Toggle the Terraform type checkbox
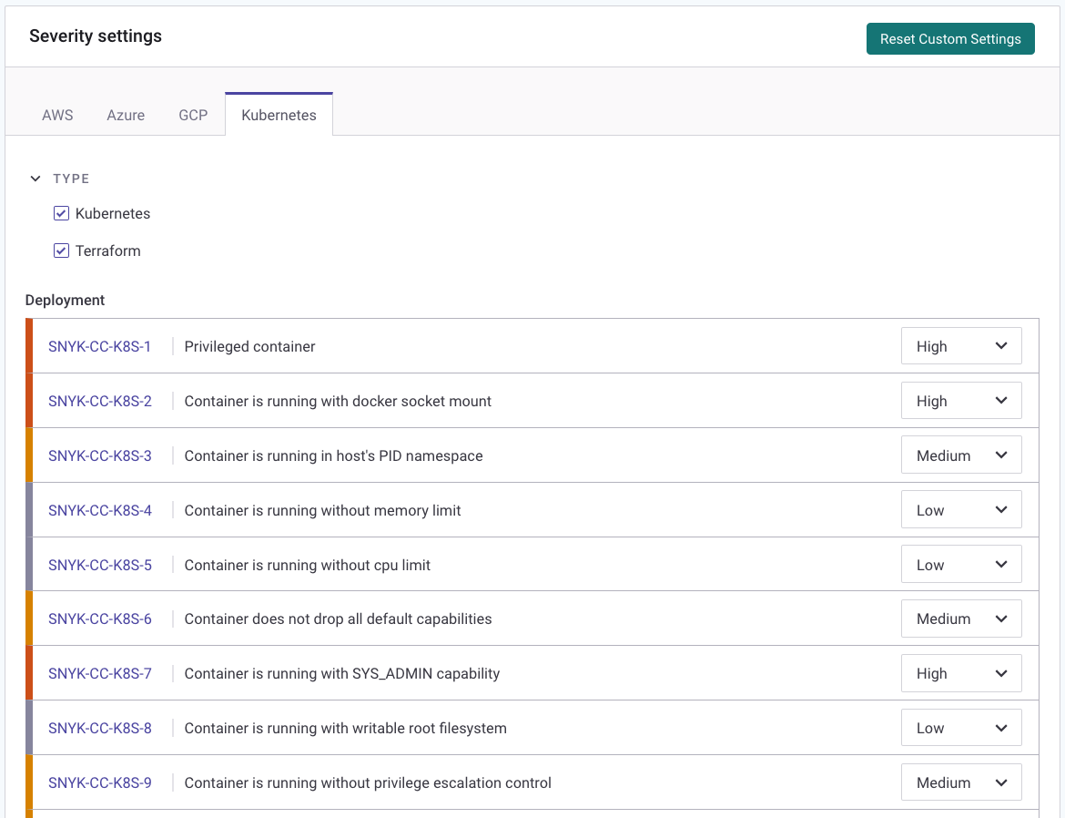Screen dimensions: 1065x818 (62, 251)
